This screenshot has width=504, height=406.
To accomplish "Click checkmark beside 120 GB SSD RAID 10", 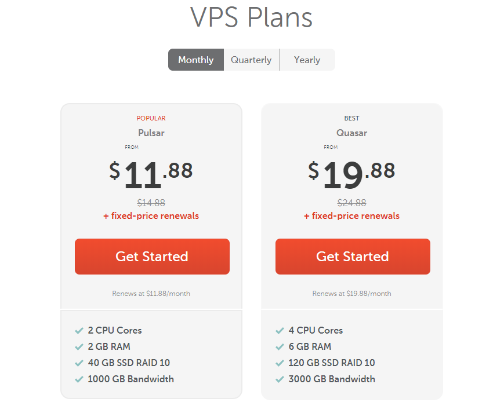I will (x=280, y=363).
